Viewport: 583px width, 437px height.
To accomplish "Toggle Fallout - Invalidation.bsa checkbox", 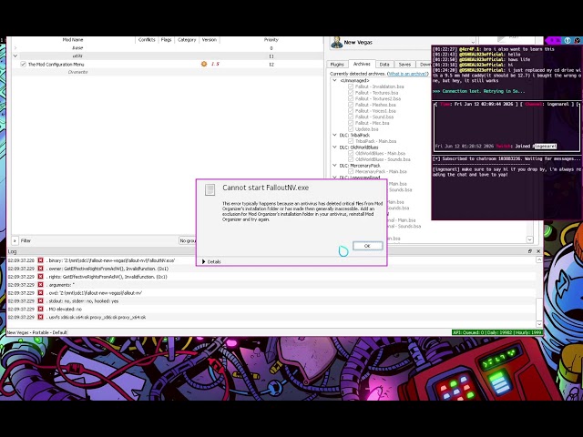I will 351,86.
